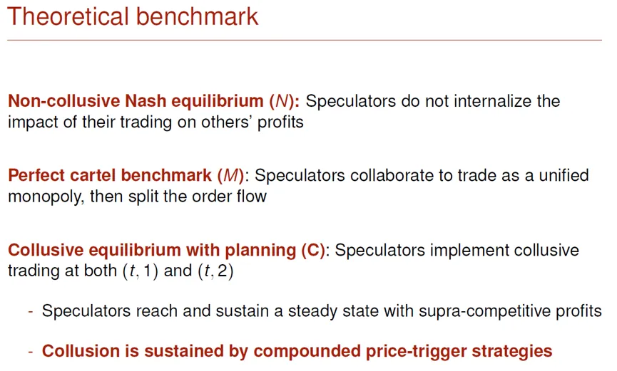Click the (t, 1) time notation

click(x=141, y=271)
